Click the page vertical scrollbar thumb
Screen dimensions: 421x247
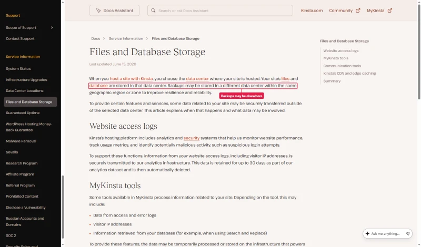(419, 52)
